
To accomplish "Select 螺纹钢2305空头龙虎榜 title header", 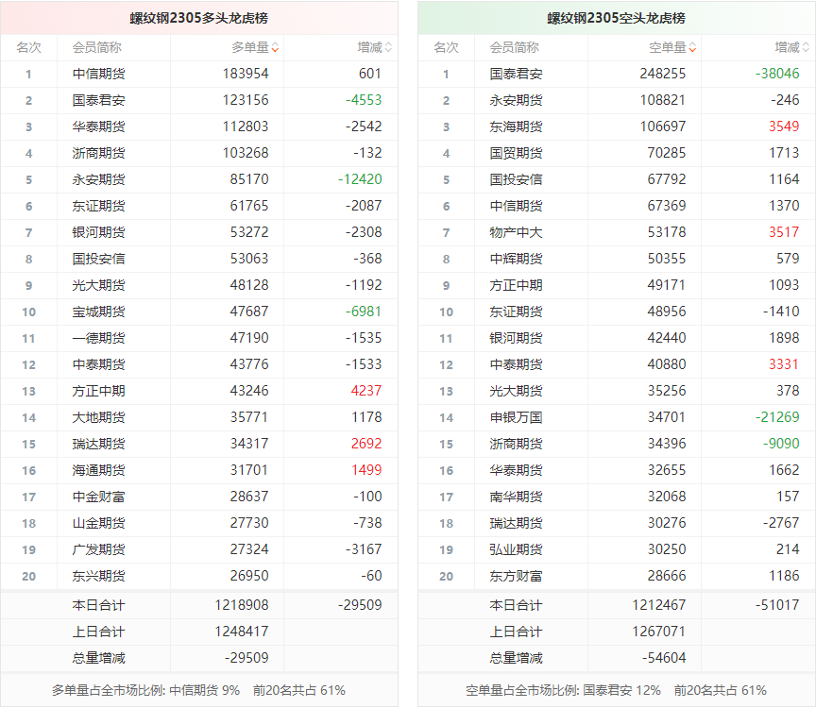I will click(617, 18).
